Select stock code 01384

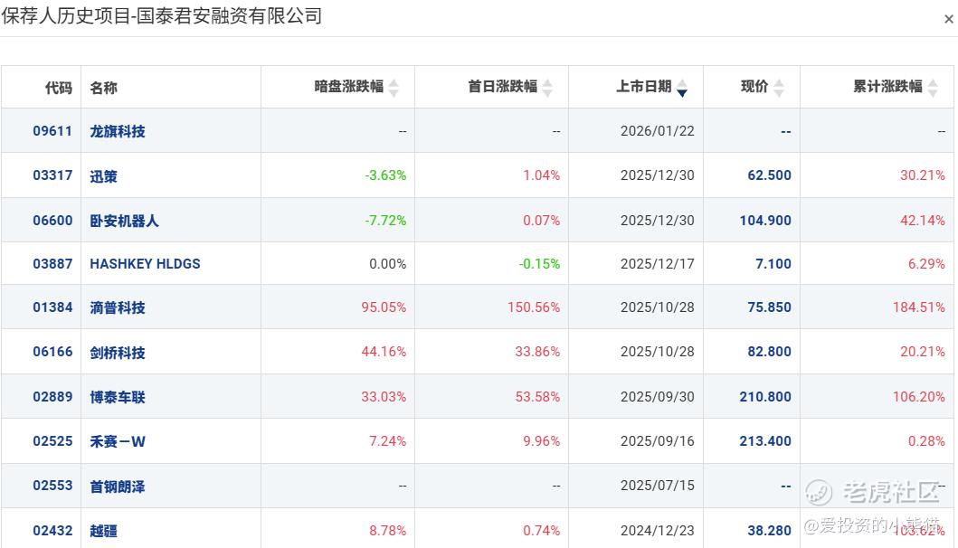tap(52, 307)
